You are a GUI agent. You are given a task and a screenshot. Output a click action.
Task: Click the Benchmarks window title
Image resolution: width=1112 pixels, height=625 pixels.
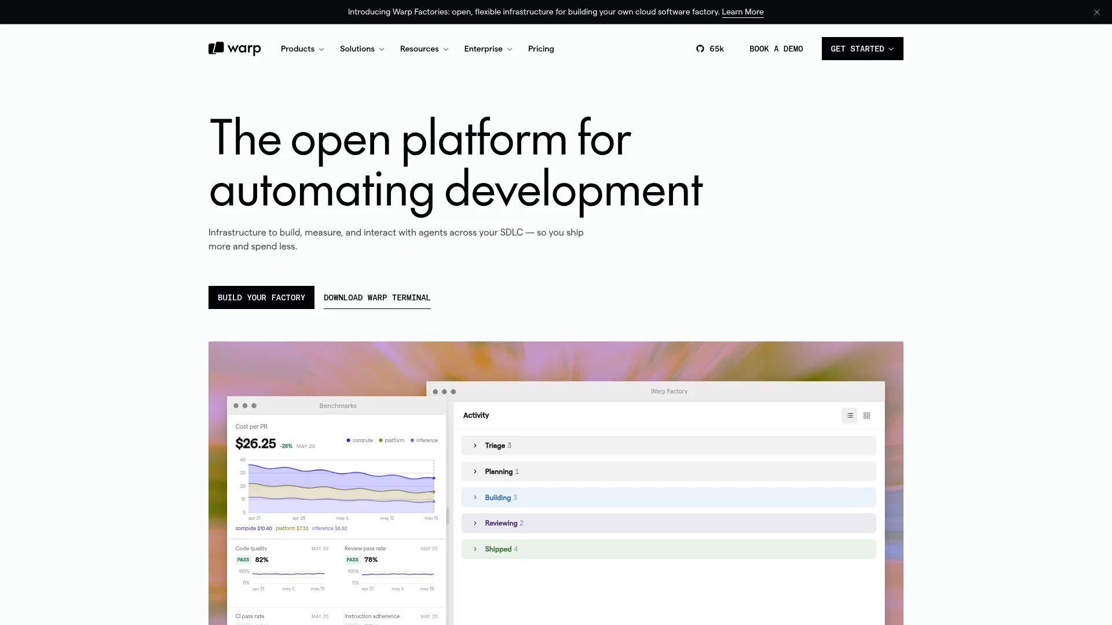coord(338,406)
